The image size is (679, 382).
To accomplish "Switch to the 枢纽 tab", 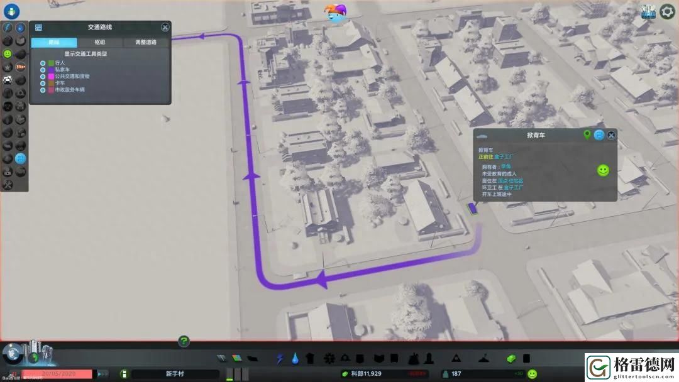I will tap(100, 42).
